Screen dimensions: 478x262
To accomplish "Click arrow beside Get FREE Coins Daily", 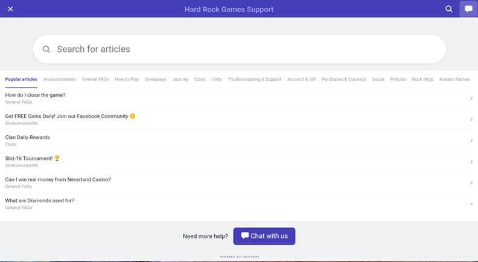I will [471, 120].
